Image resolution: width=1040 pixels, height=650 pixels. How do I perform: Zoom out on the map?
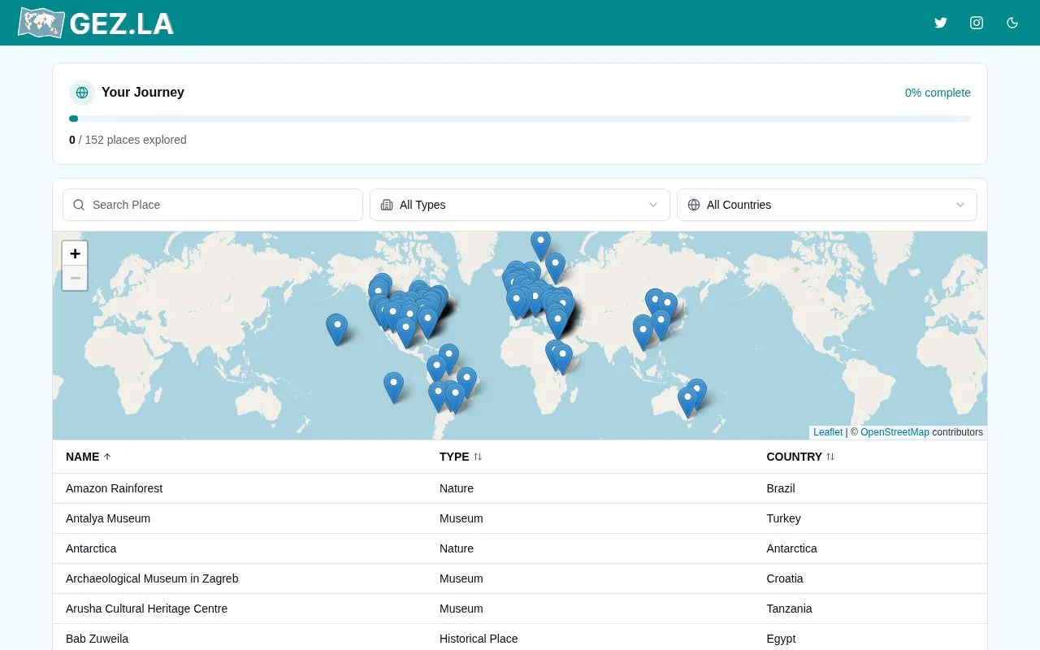tap(75, 279)
